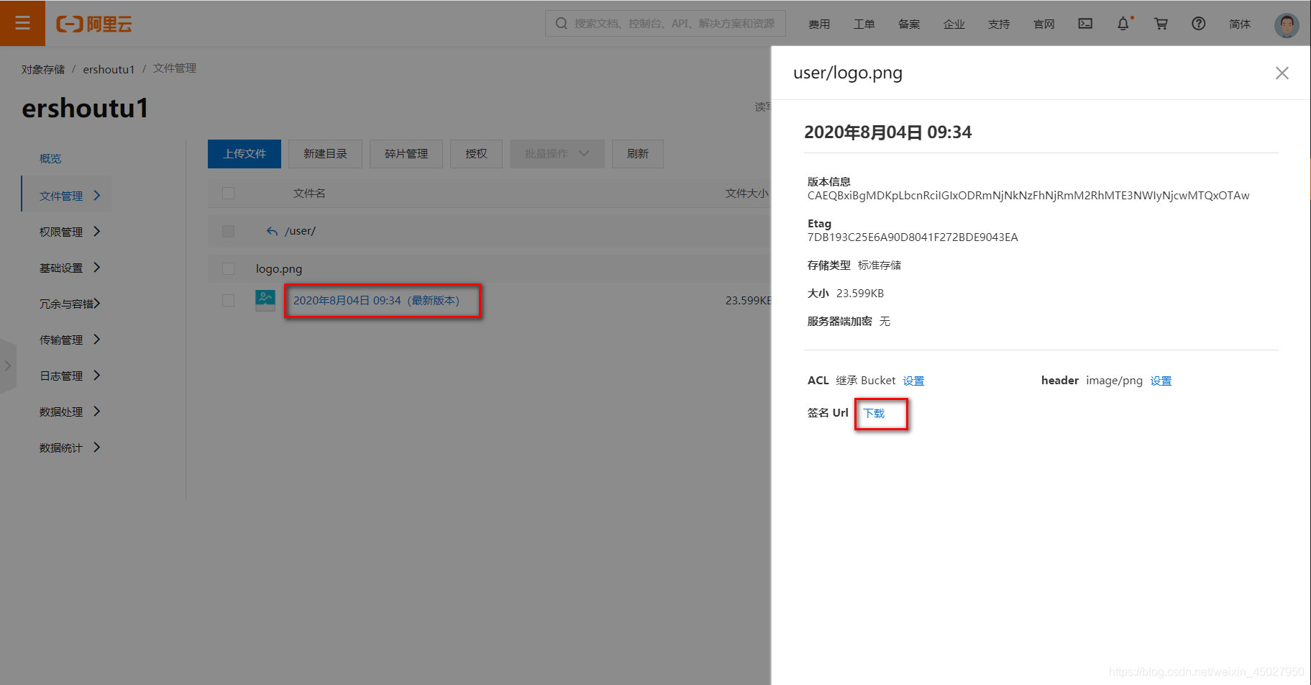
Task: Click 对象存储 in the breadcrumb
Action: (x=43, y=69)
